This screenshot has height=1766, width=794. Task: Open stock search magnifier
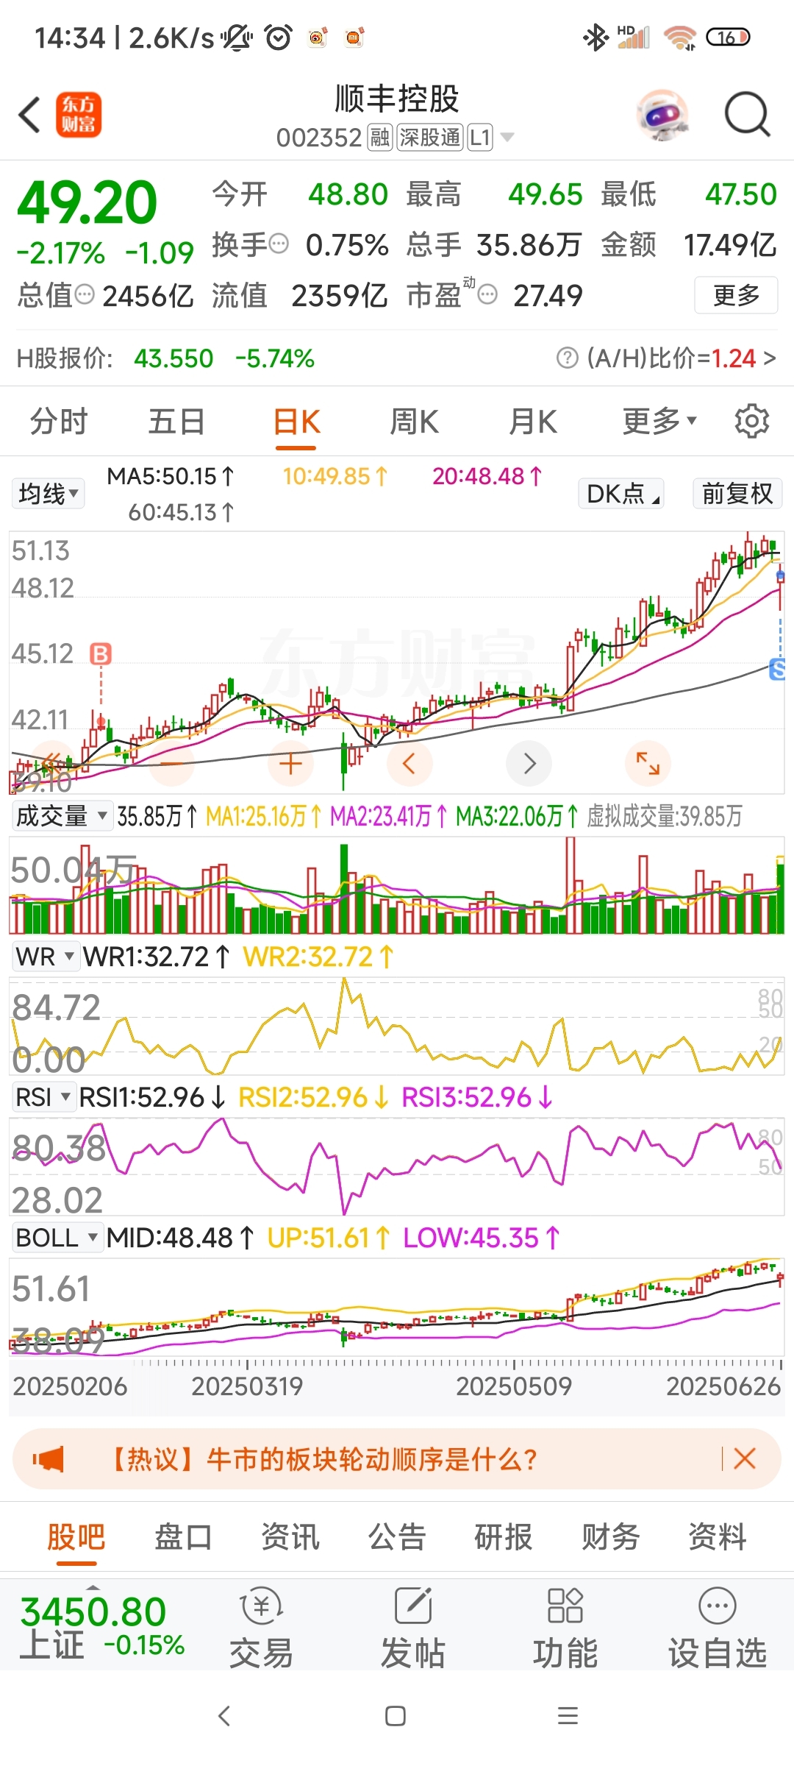click(x=747, y=115)
